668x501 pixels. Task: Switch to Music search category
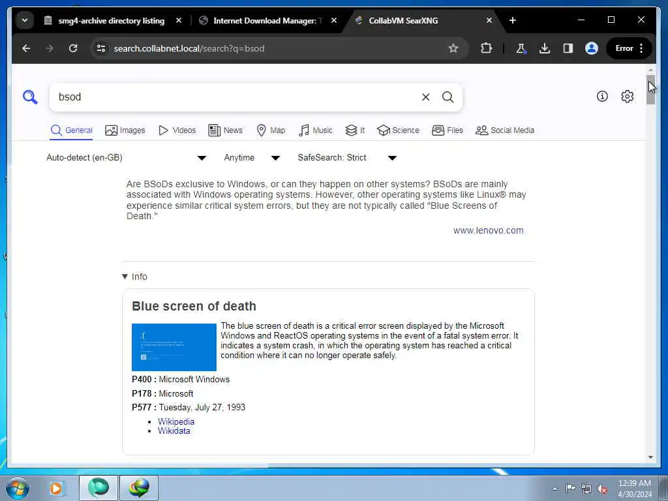[x=316, y=130]
